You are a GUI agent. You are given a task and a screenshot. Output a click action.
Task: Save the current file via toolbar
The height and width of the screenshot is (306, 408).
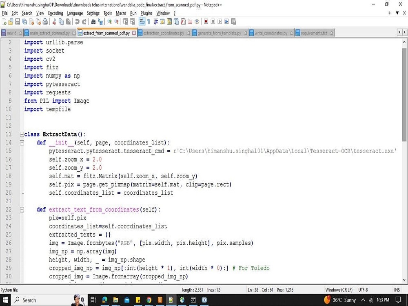(18, 22)
